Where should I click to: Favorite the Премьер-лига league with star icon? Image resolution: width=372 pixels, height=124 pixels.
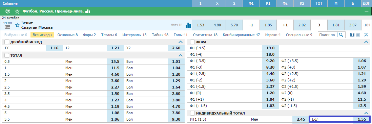coord(17,11)
